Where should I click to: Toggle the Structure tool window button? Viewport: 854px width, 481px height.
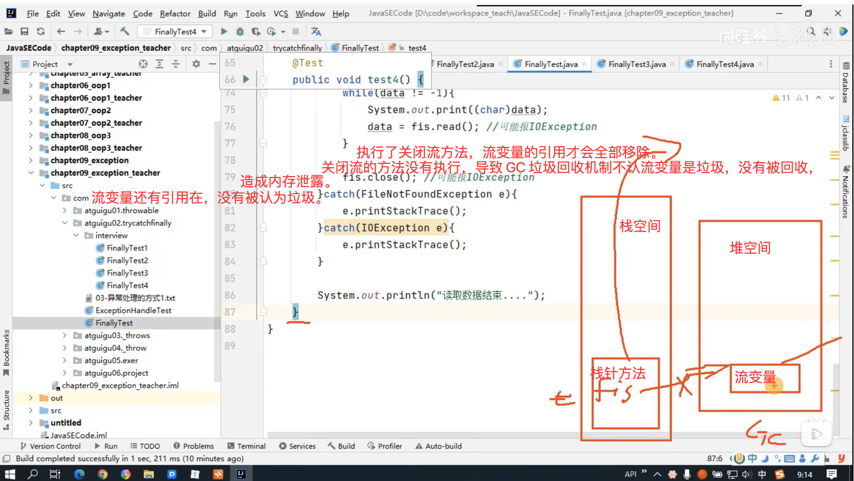point(6,409)
